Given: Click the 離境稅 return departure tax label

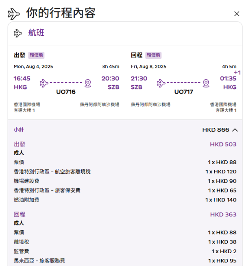Looking at the screenshot, I should pos(22,242).
